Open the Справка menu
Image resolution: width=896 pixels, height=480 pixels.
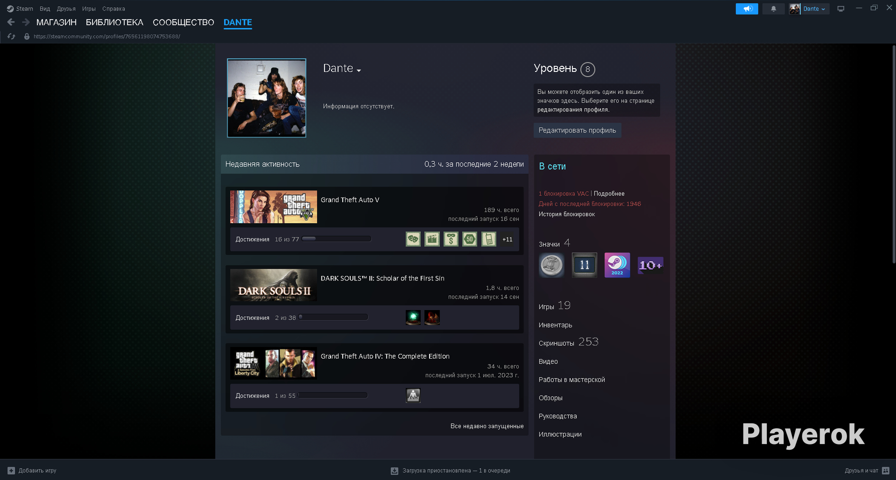pos(114,9)
